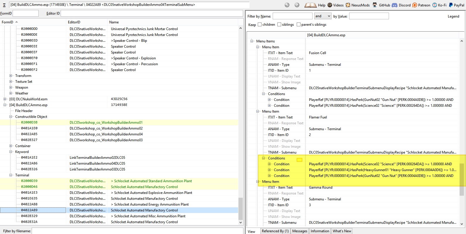Screen dimensions: 466x234
Task: Open the PayPal icon link
Action: pyautogui.click(x=451, y=5)
